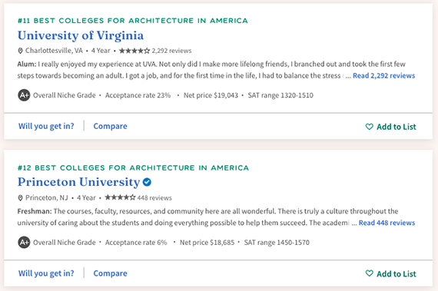Click Compare under Princeton University
This screenshot has height=291, width=438.
pyautogui.click(x=111, y=273)
